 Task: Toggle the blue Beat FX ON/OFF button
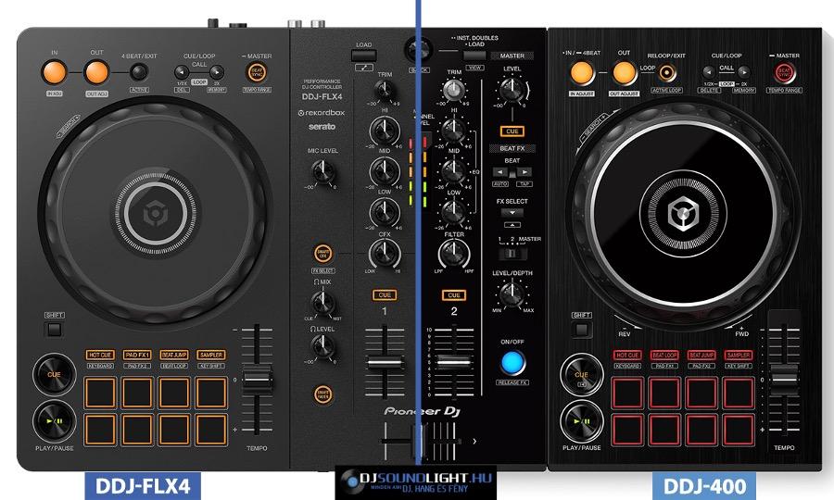coord(512,362)
